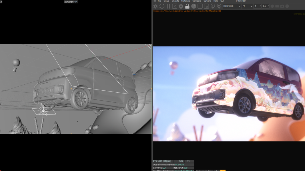Open the PT kernel type dropdown
Screen dimensions: 305x171
click(248, 6)
